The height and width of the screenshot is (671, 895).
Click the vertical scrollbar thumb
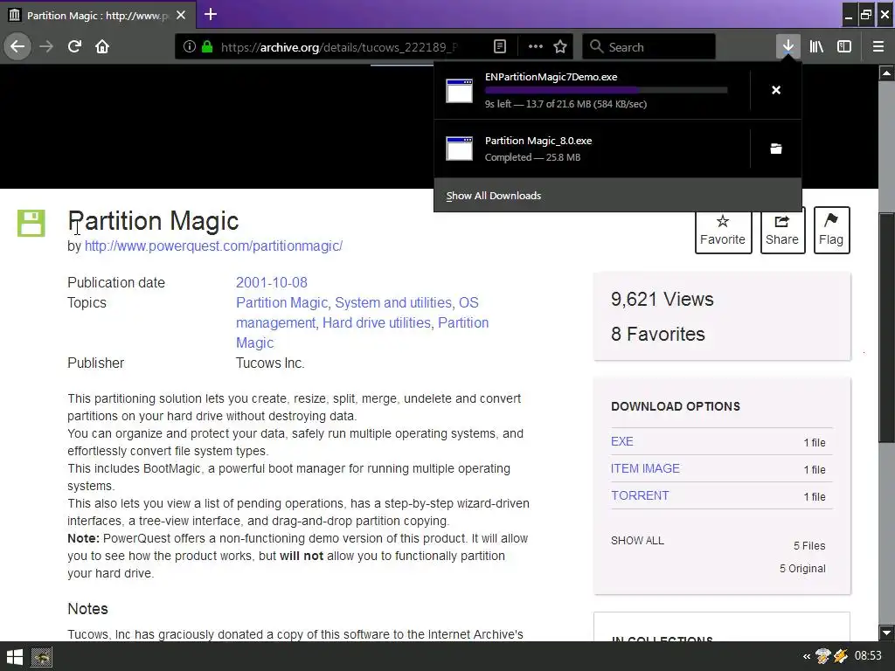point(886,328)
